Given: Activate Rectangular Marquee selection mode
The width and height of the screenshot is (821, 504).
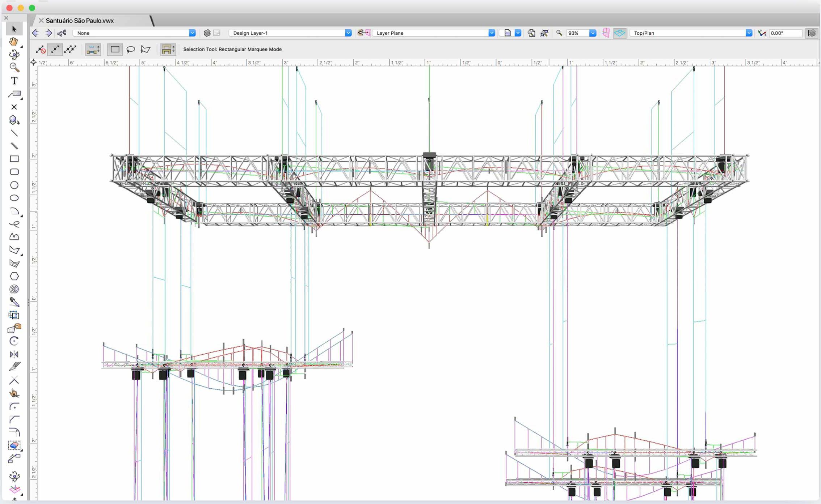Looking at the screenshot, I should pyautogui.click(x=115, y=50).
